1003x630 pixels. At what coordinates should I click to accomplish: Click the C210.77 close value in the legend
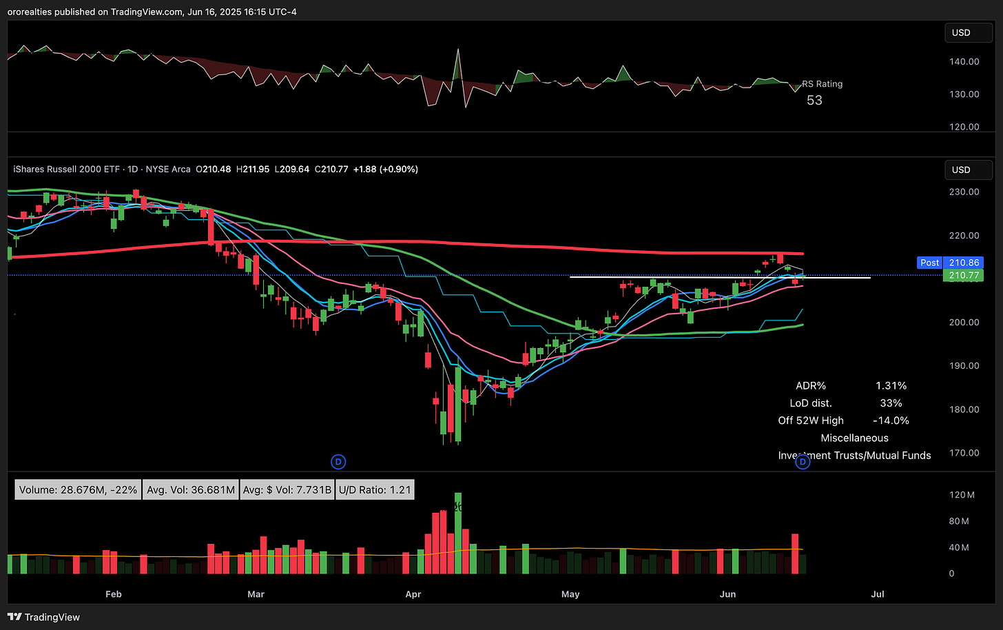click(x=331, y=169)
